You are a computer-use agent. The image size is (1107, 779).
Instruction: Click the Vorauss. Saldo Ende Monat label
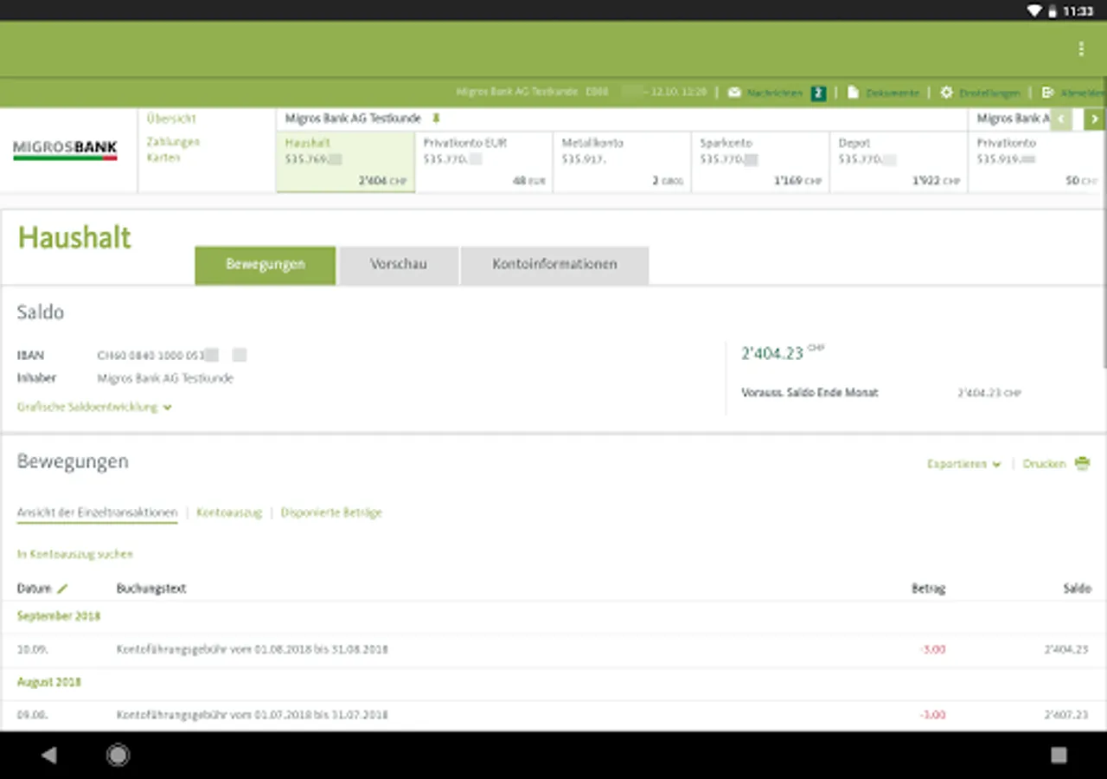click(x=809, y=393)
